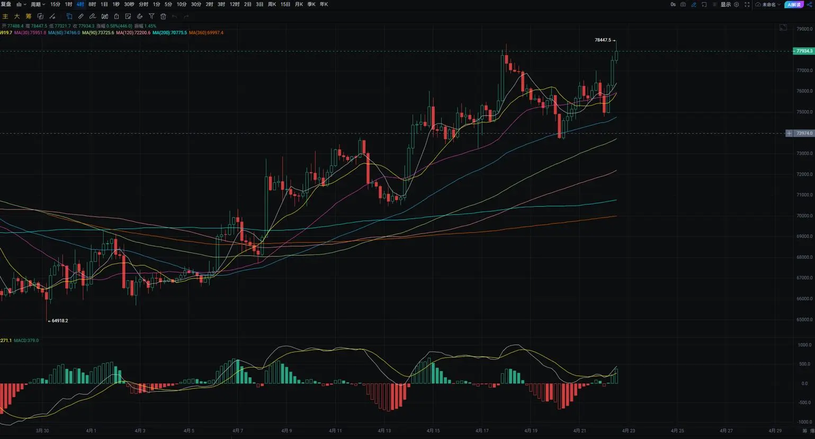This screenshot has width=815, height=439.
Task: Click the MACD indicator value label
Action: click(26, 340)
